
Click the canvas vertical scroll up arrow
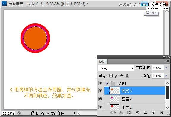coord(167,11)
